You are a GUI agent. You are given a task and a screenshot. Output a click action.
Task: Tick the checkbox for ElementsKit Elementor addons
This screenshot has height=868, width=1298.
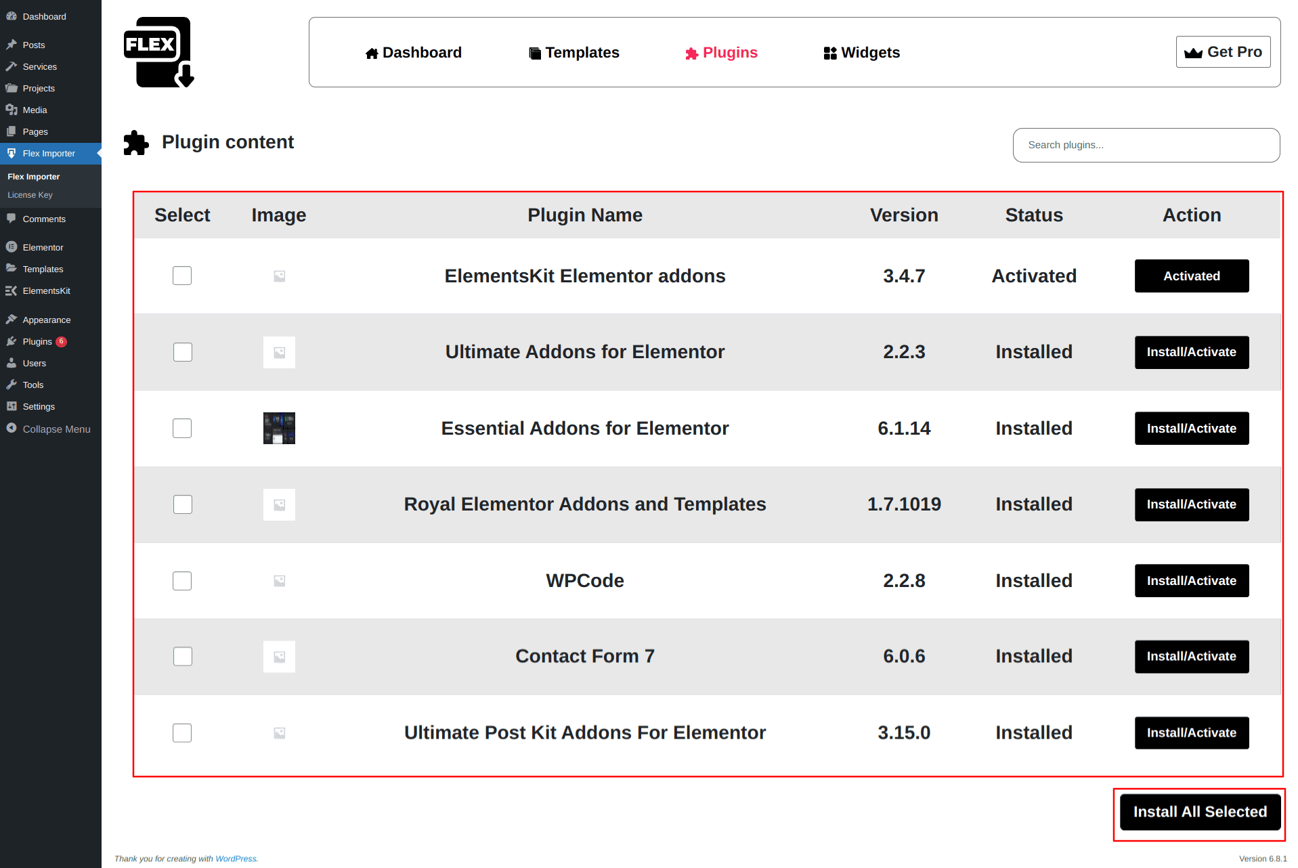click(182, 276)
